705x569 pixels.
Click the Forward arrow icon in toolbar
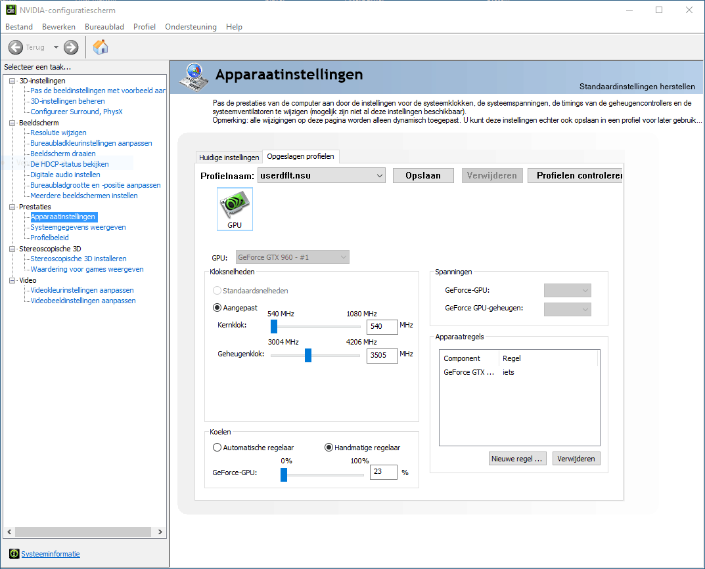71,47
